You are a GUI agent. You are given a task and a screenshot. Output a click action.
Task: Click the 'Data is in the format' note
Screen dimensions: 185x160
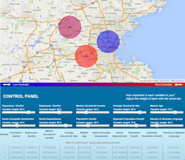click(92, 143)
